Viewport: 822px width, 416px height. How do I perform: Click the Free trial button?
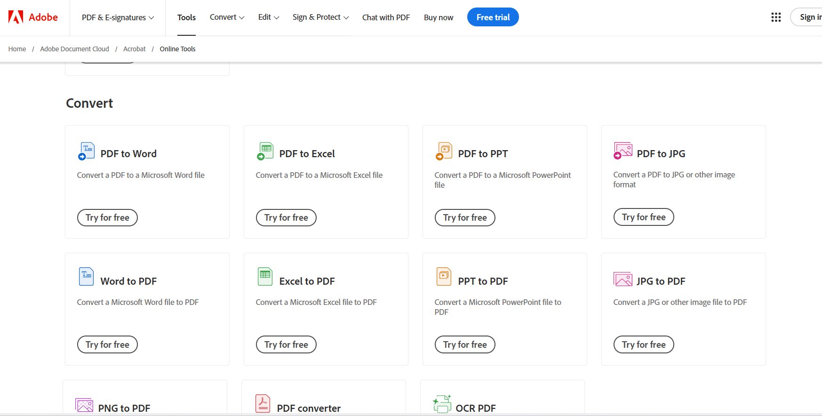[493, 17]
